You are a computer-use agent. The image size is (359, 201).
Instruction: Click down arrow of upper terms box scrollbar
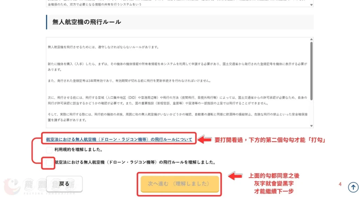(311, 5)
